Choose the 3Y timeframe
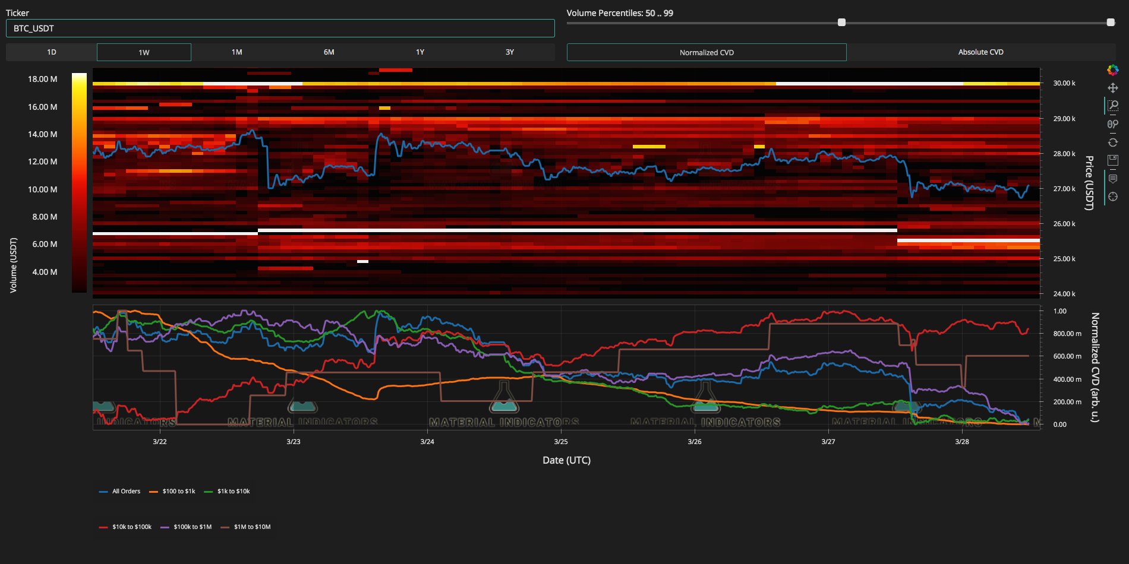 click(509, 52)
